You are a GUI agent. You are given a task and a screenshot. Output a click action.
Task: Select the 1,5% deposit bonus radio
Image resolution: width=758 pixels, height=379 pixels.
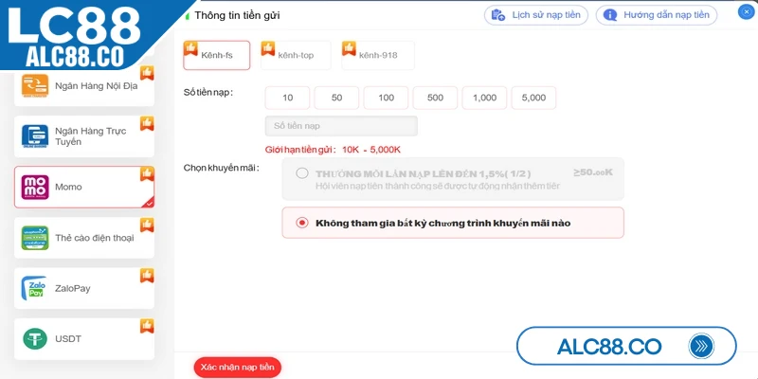pos(302,173)
